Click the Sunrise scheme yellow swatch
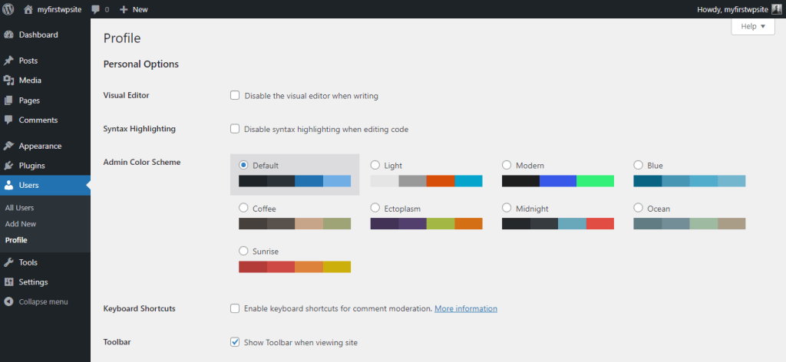The width and height of the screenshot is (786, 362). (337, 267)
